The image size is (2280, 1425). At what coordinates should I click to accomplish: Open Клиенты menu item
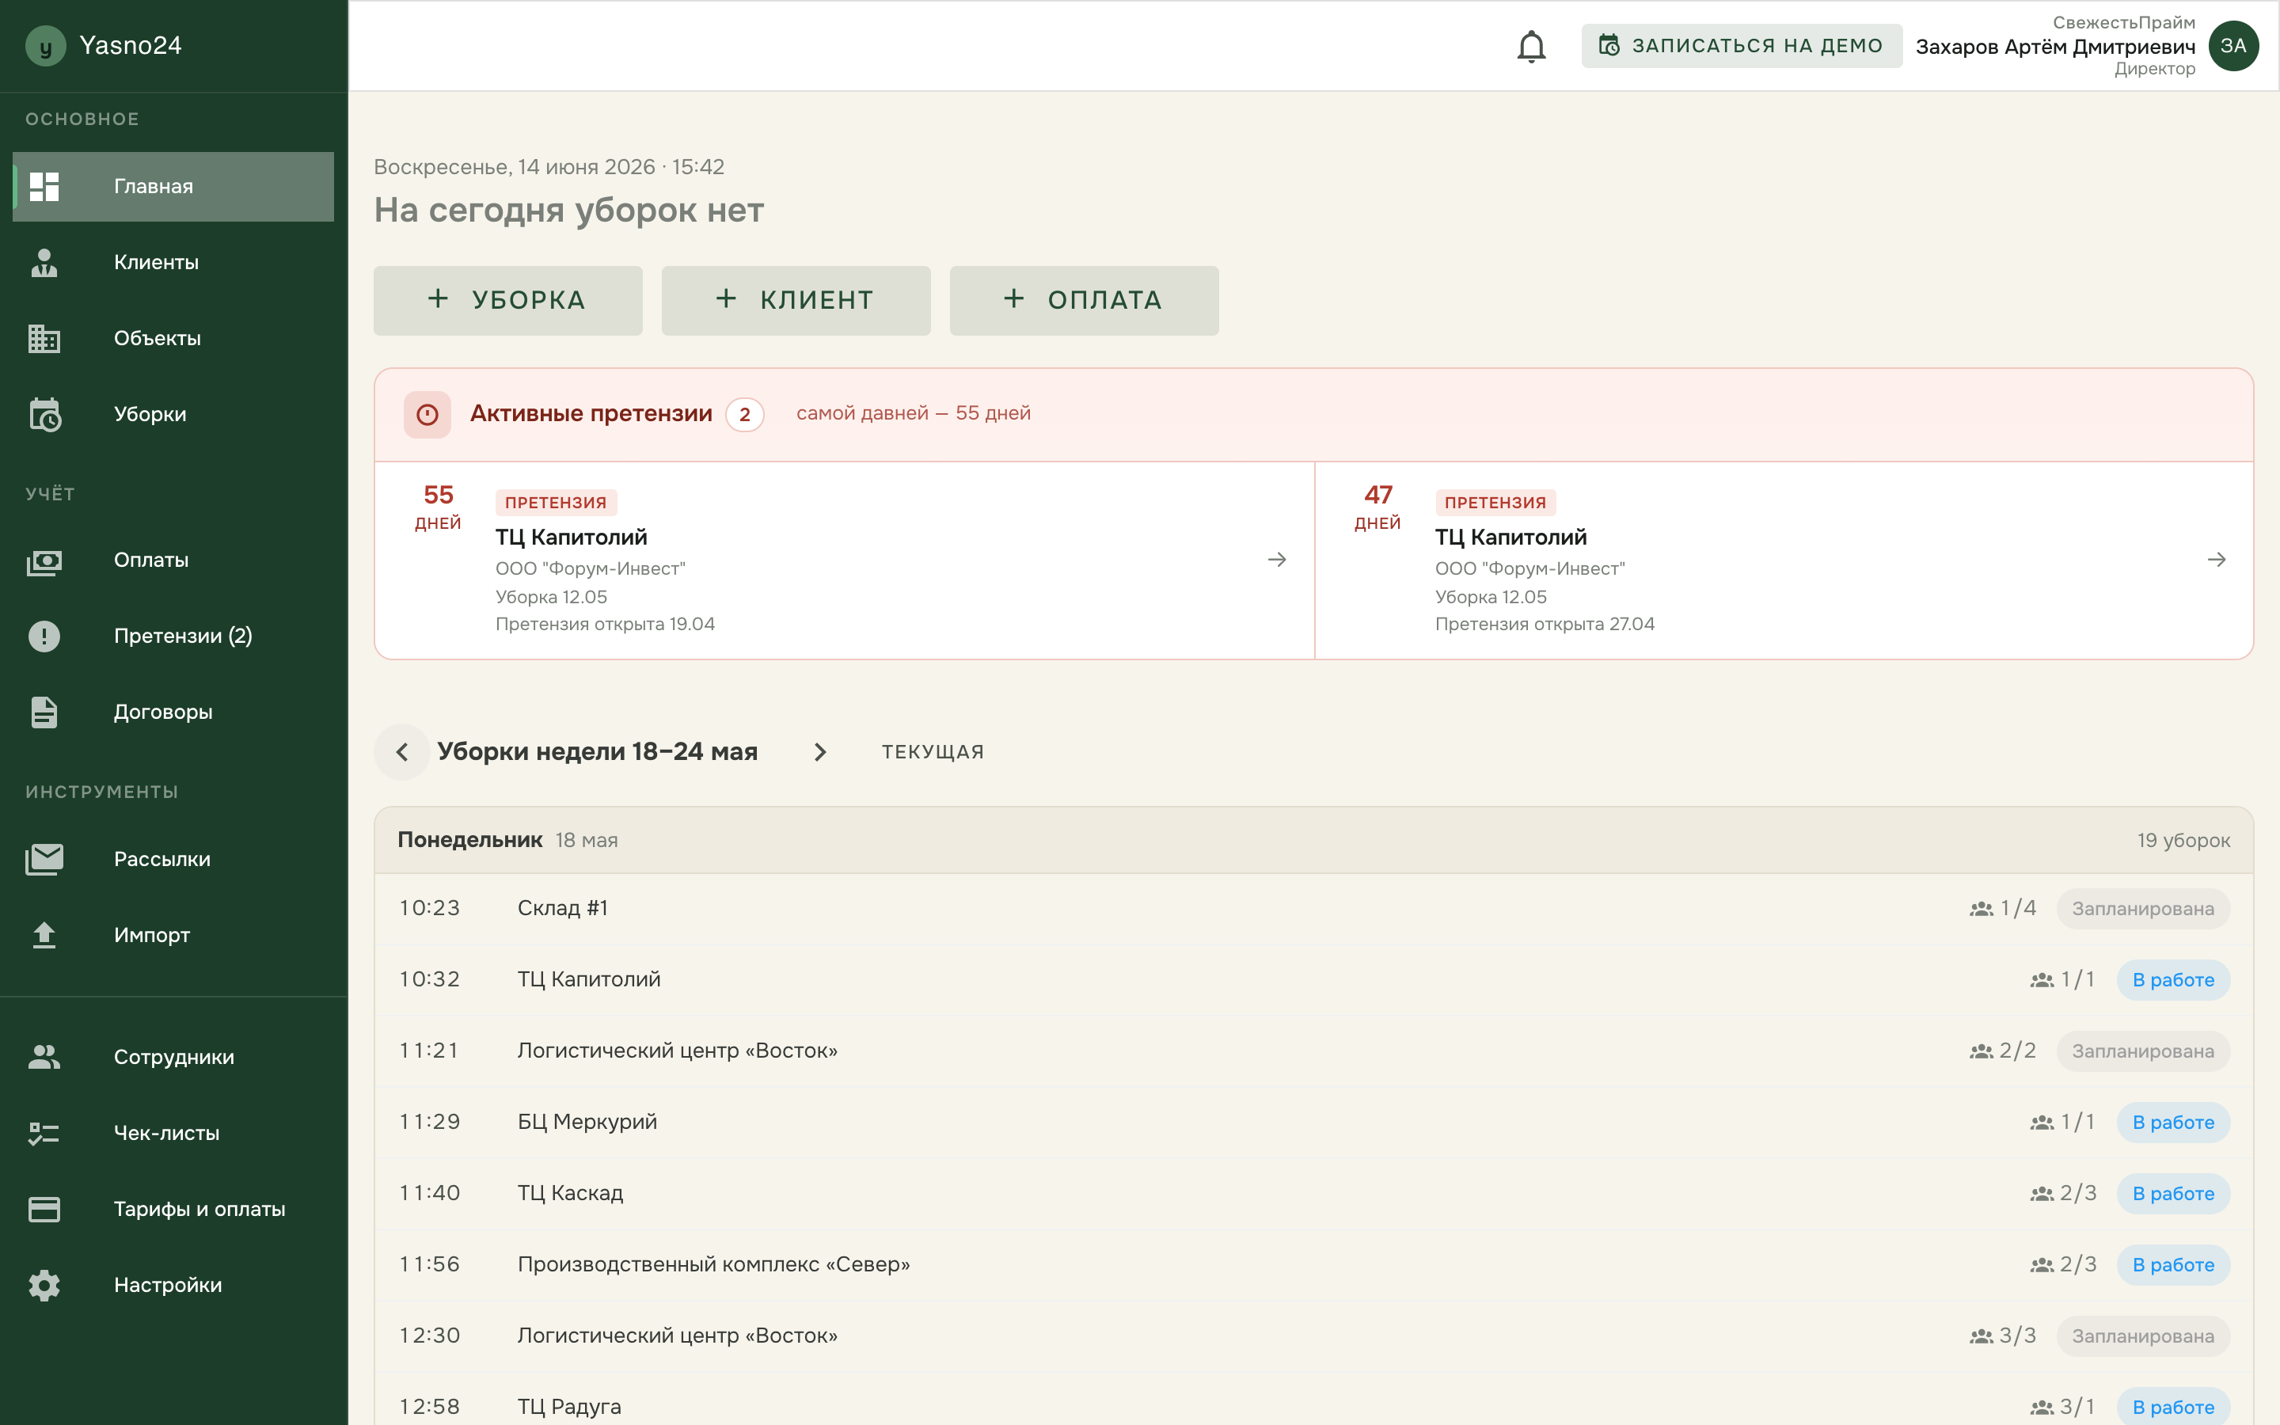click(173, 262)
